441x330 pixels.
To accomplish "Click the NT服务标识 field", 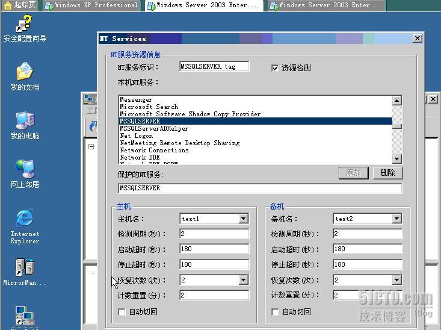I will pyautogui.click(x=214, y=66).
